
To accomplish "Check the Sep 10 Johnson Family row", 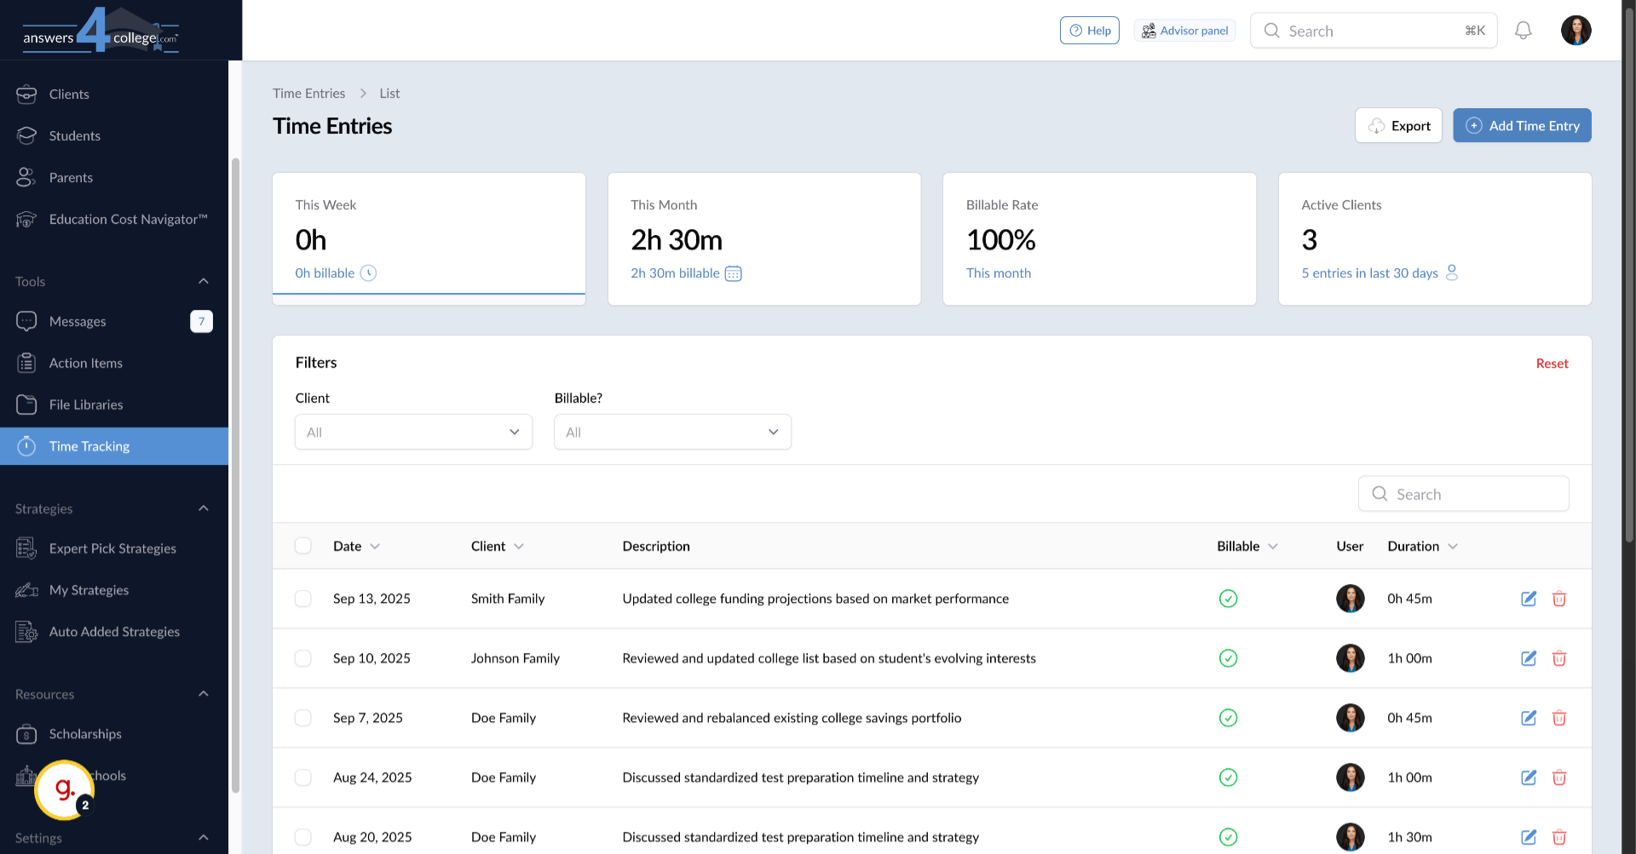I will 302,658.
